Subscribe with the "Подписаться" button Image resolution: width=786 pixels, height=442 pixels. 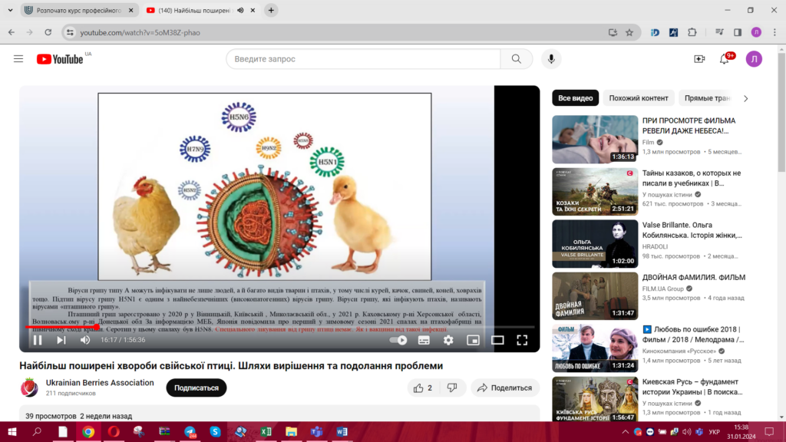pyautogui.click(x=196, y=388)
